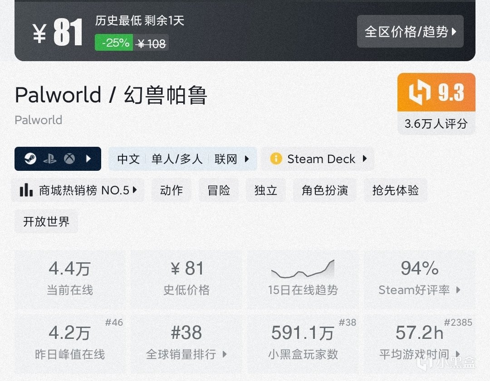Select the 动作 tag
This screenshot has width=490, height=381.
tap(171, 190)
